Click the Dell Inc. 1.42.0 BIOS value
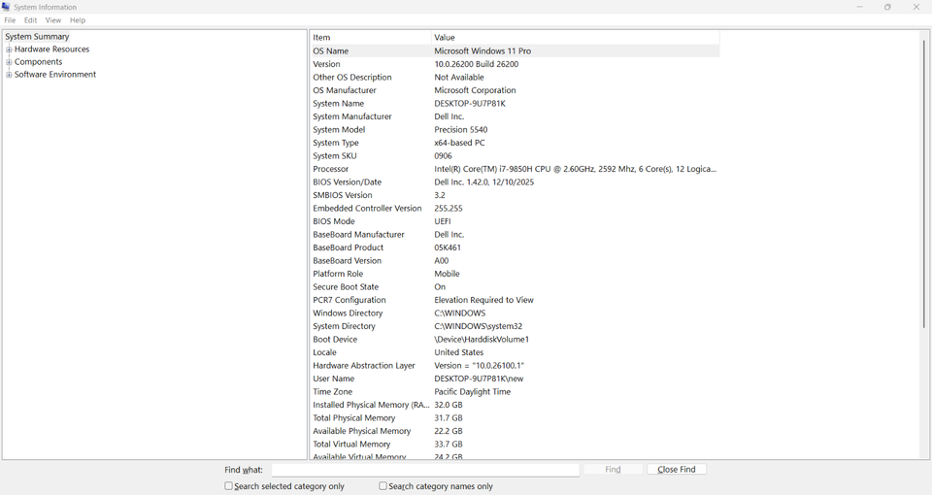 click(x=483, y=181)
